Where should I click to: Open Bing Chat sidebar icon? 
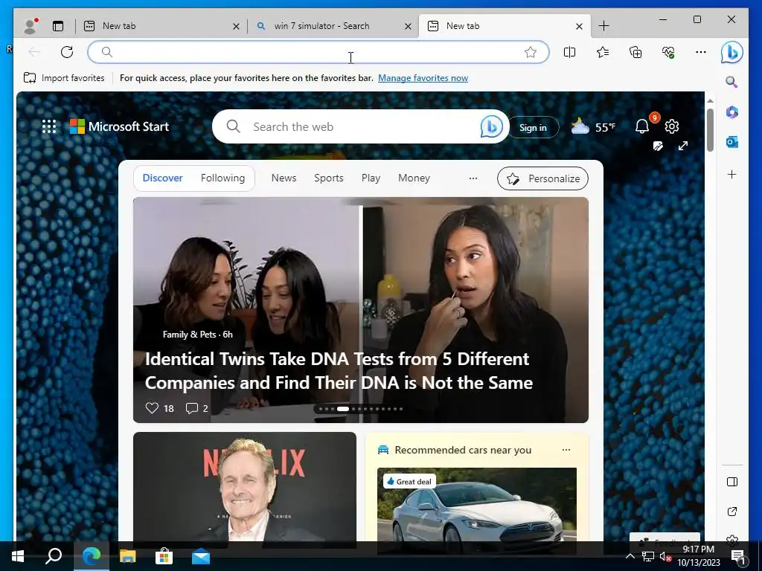pos(732,52)
